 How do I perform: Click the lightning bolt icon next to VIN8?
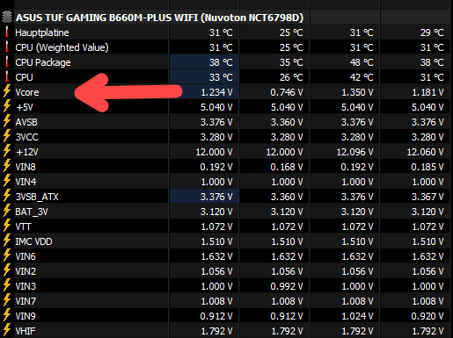[x=7, y=167]
